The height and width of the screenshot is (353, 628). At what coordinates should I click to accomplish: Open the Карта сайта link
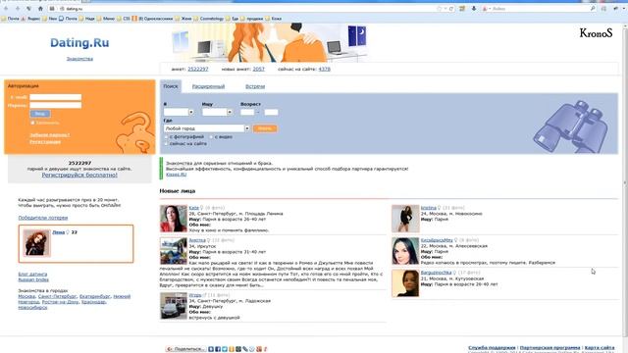coord(600,347)
